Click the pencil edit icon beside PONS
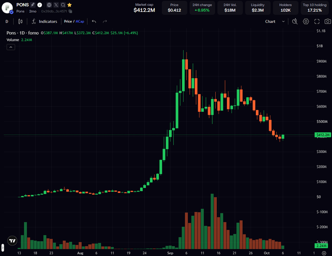The width and height of the screenshot is (332, 256). click(33, 5)
